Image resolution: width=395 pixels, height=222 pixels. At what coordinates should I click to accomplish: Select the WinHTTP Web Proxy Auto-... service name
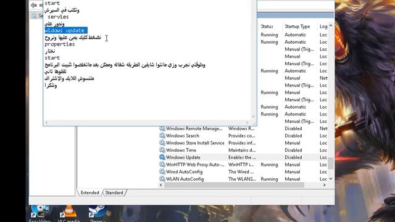click(x=195, y=165)
